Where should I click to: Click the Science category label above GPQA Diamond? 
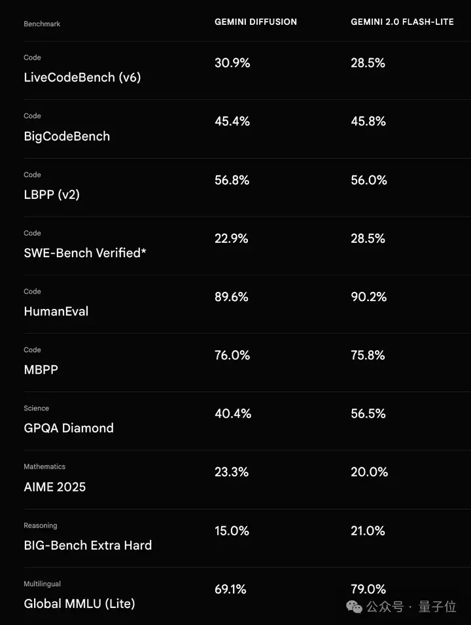(37, 408)
